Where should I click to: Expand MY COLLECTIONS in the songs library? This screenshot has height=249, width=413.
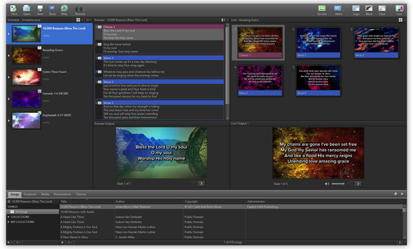pyautogui.click(x=9, y=222)
